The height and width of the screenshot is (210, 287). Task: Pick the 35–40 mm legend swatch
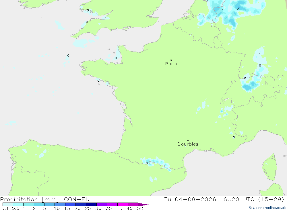[x=112, y=204]
